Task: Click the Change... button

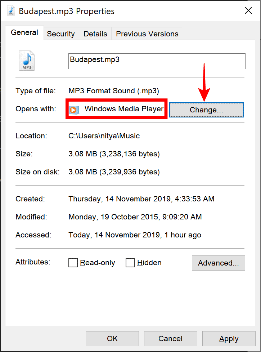Action: pyautogui.click(x=206, y=110)
